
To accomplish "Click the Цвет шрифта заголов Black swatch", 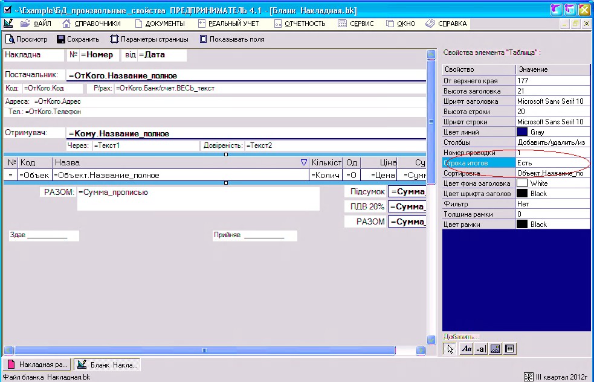I will pyautogui.click(x=521, y=193).
